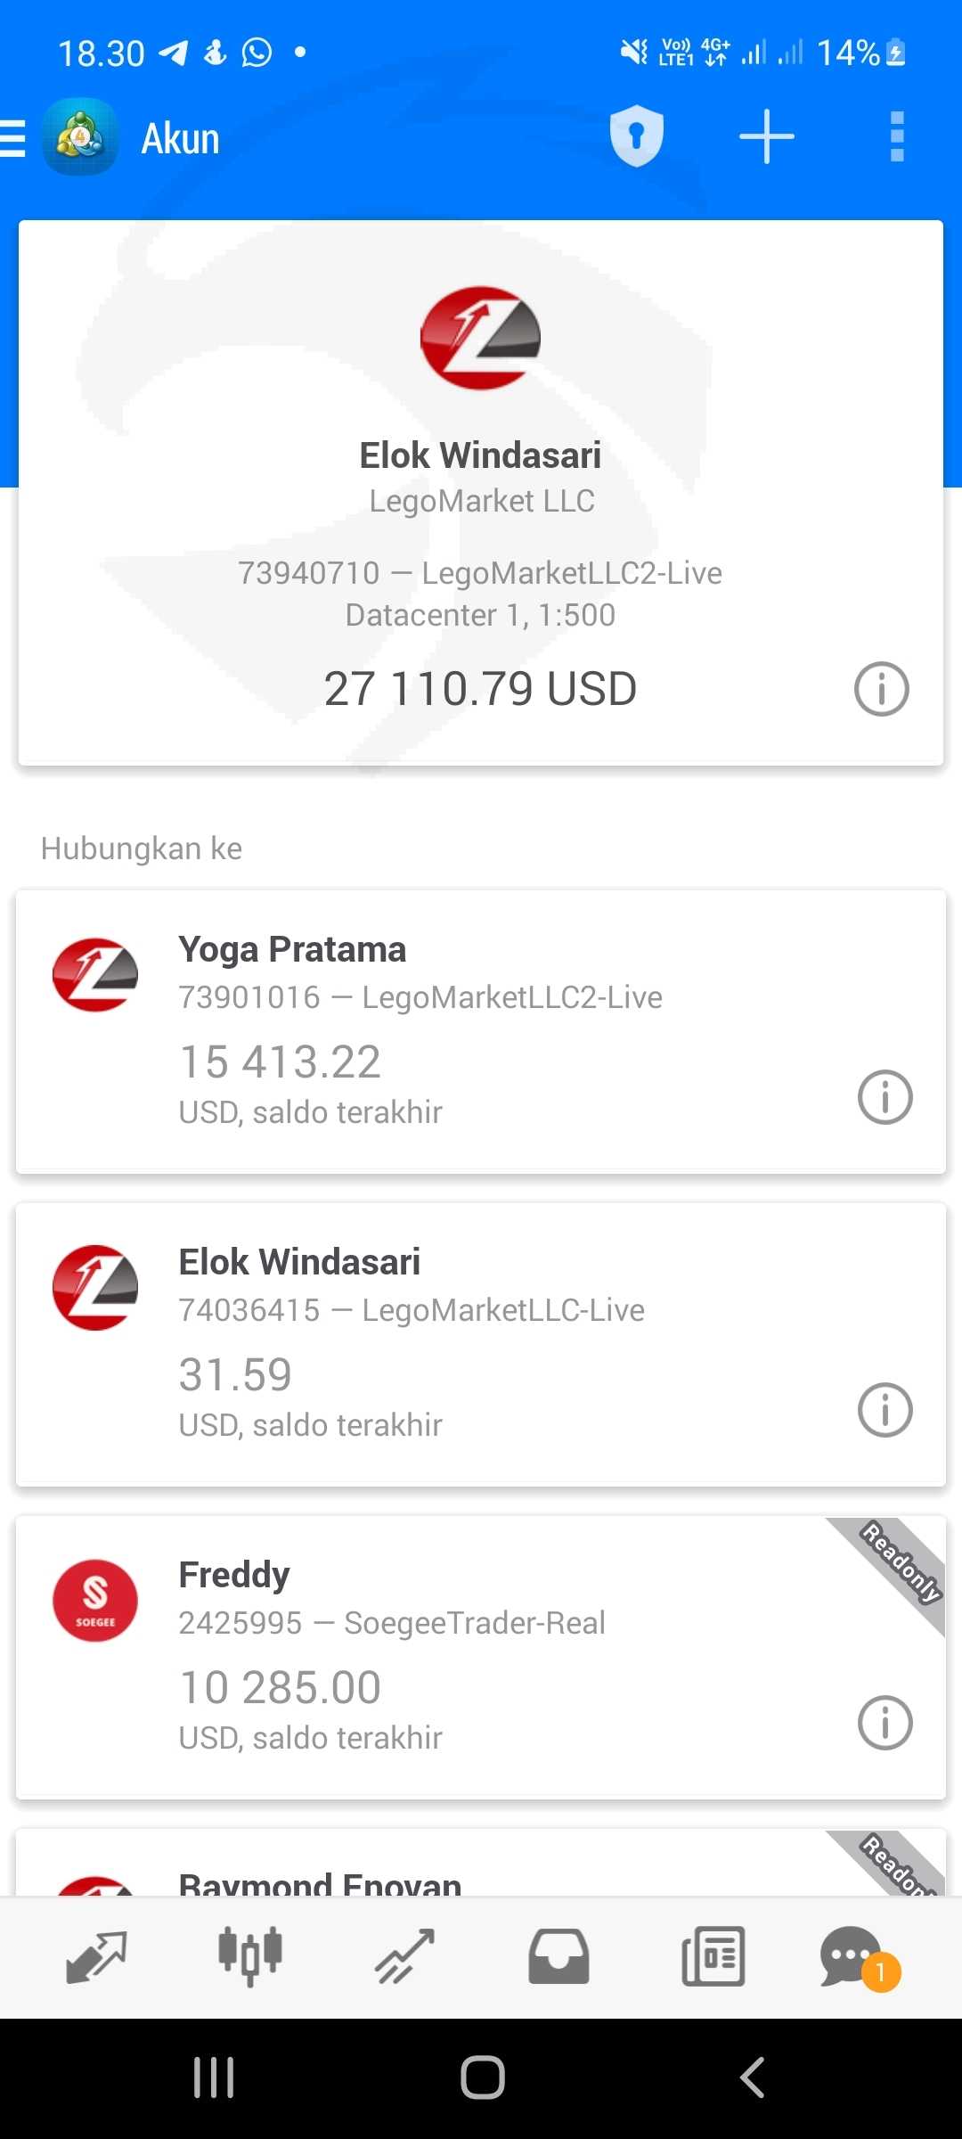Show info for Yoga Pratama account
Screen dimensions: 962x2139
885,1096
